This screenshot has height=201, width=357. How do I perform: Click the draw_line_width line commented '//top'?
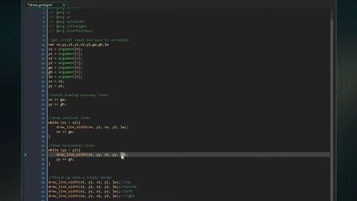pyautogui.click(x=89, y=182)
